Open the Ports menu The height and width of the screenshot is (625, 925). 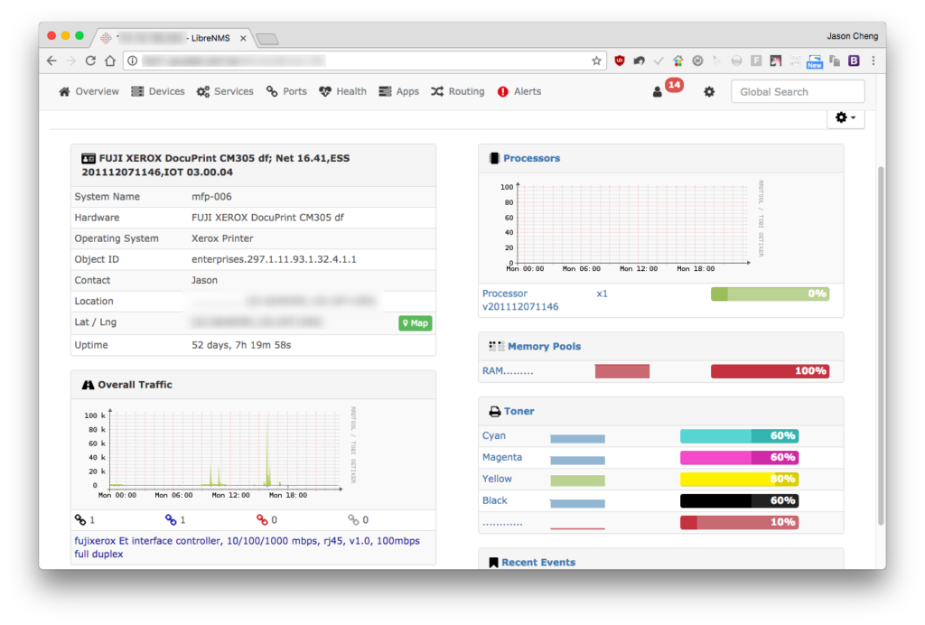286,91
